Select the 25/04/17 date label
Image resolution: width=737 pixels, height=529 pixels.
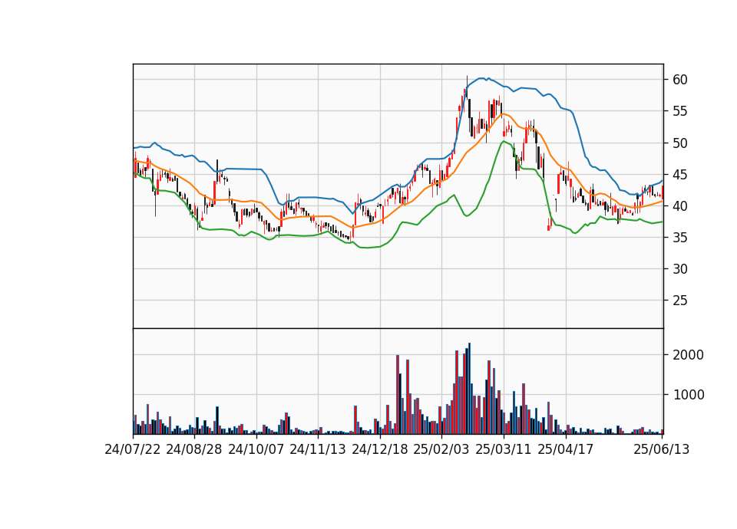(566, 449)
